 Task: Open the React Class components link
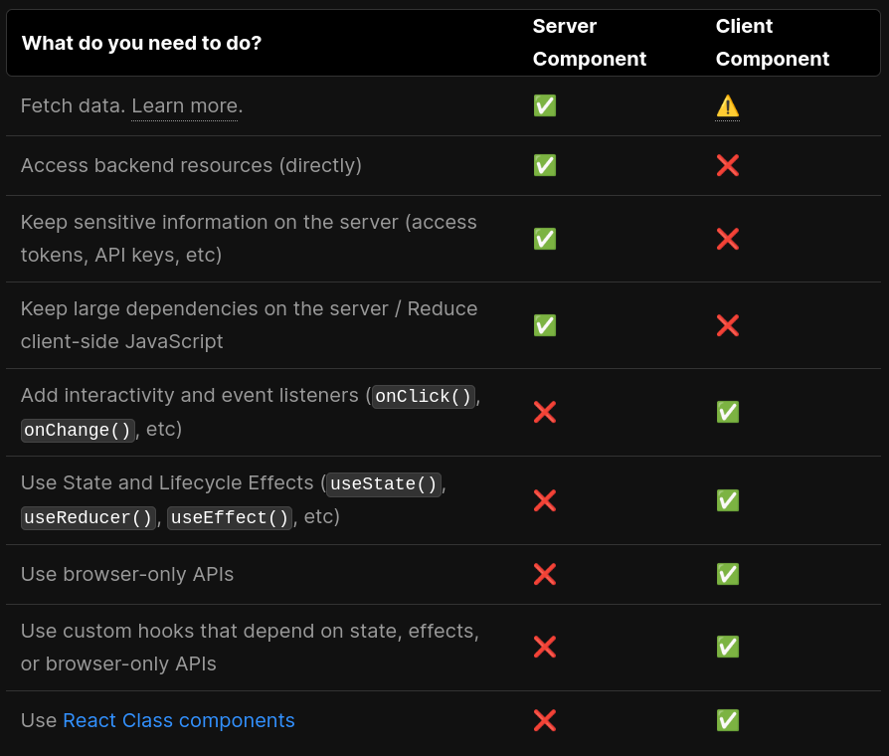179,720
